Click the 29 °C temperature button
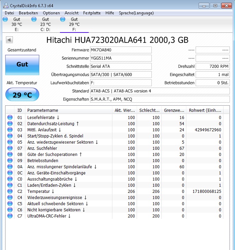The image size is (235, 250). pyautogui.click(x=22, y=94)
